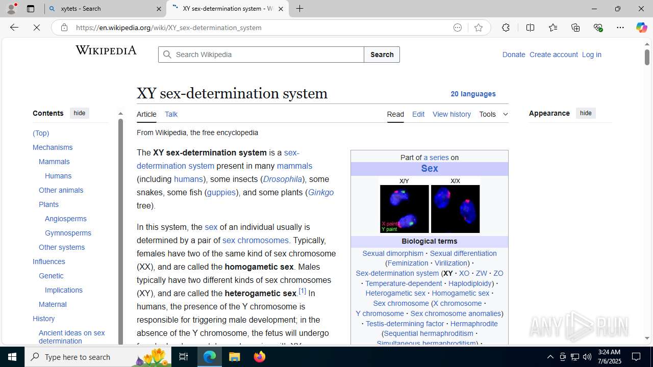
Task: Open the Donate link
Action: [x=513, y=55]
